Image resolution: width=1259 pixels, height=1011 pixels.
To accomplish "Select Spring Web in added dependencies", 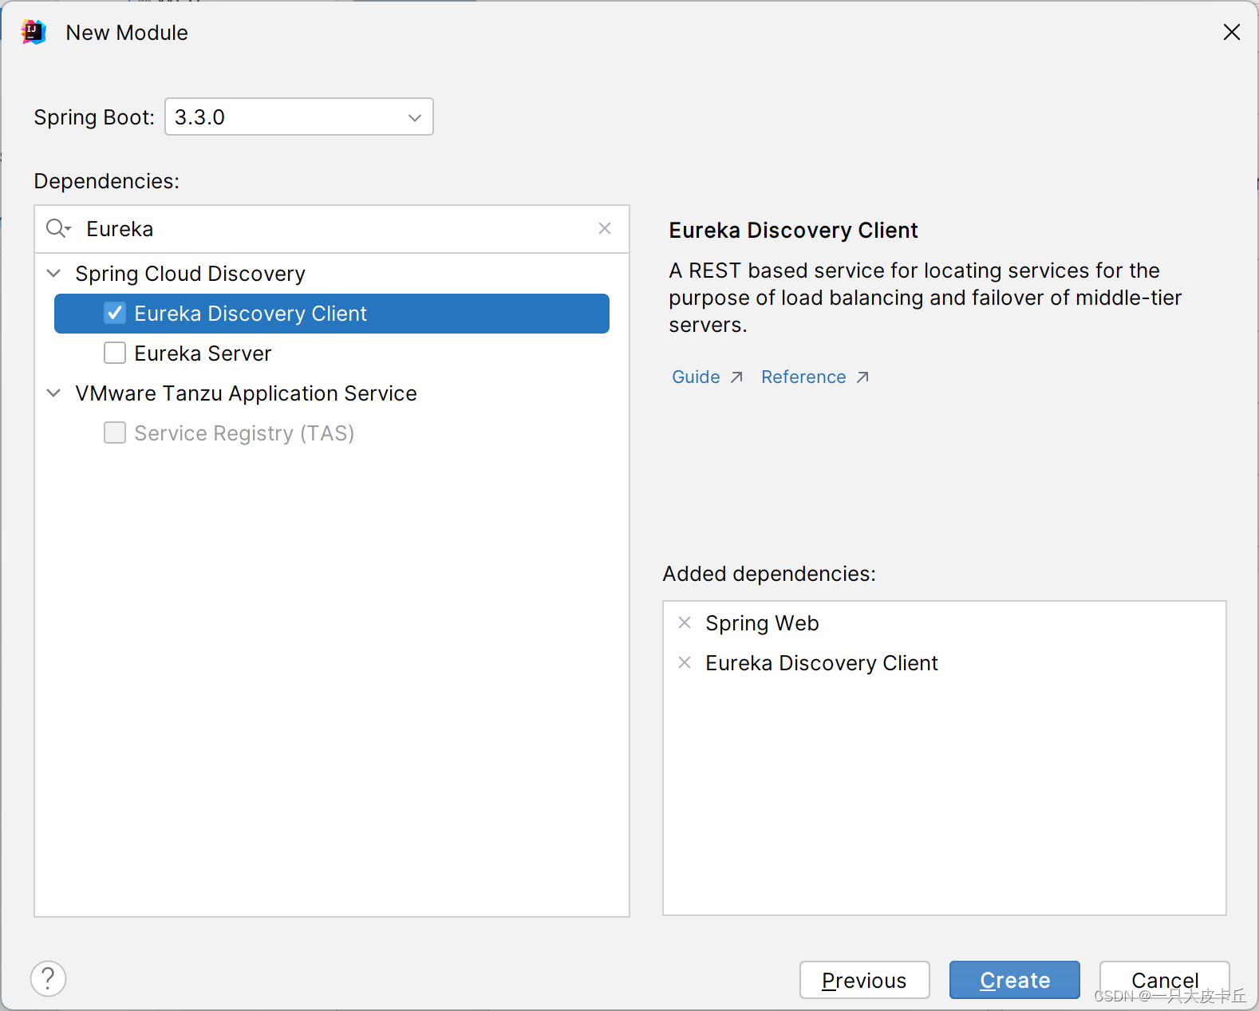I will [x=762, y=623].
